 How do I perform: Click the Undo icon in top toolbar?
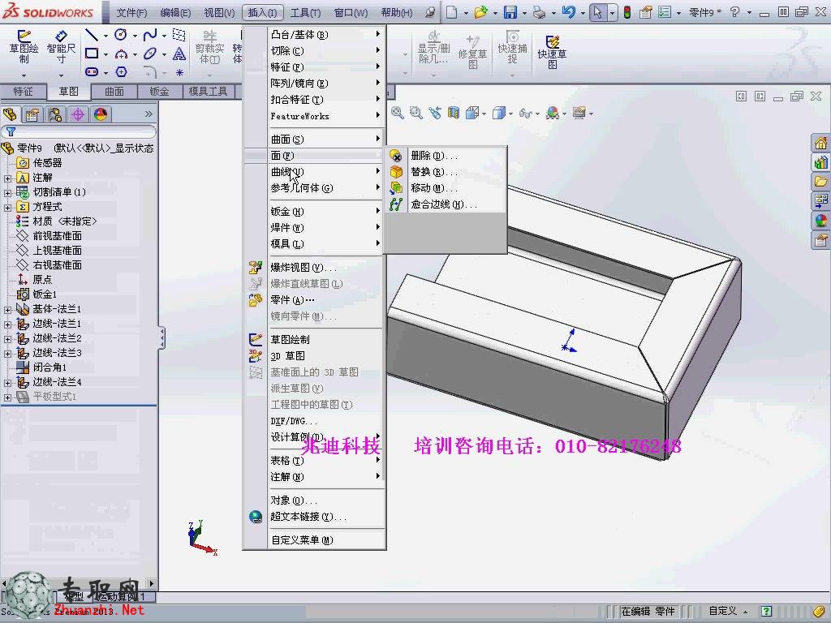coord(569,11)
